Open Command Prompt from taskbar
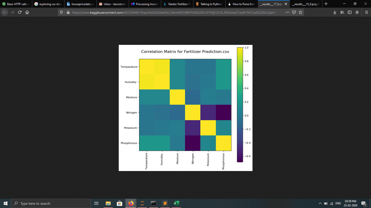Screen dimensions: 371x208 (154, 203)
